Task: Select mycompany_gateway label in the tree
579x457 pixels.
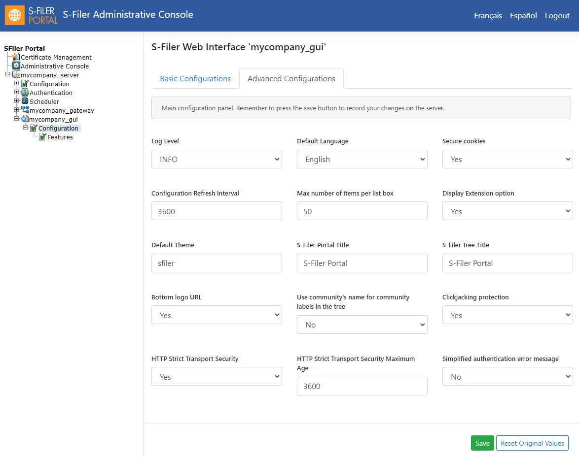Action: tap(62, 110)
